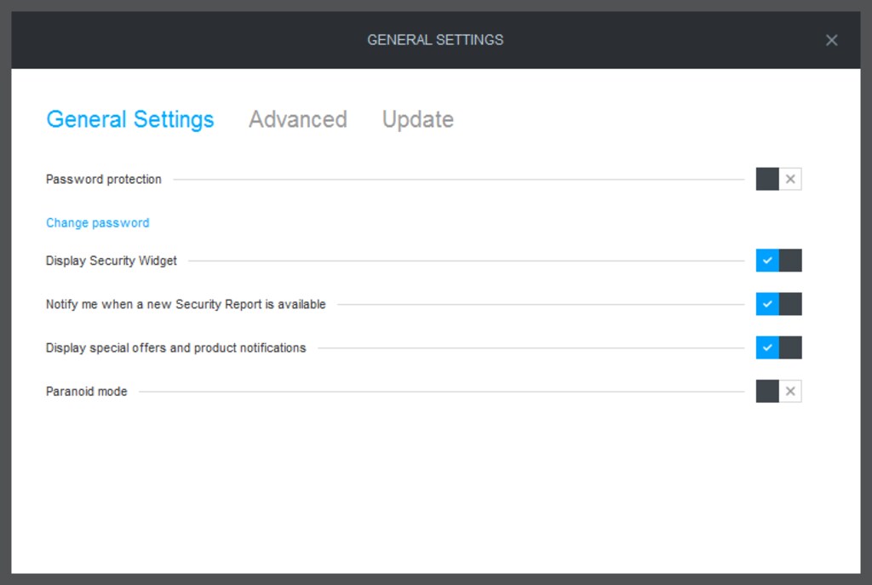This screenshot has height=585, width=872.
Task: Click dark handle of Paranoid mode switch
Action: point(767,392)
